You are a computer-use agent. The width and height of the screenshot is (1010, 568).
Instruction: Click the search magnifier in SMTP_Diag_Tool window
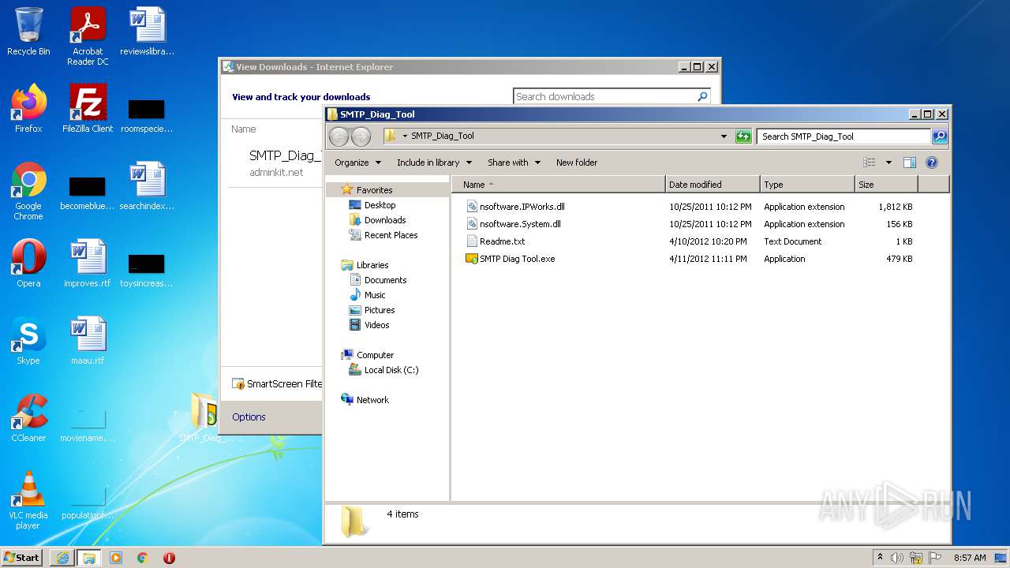click(x=939, y=136)
